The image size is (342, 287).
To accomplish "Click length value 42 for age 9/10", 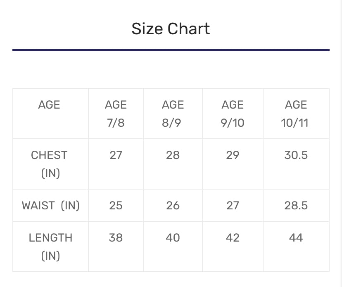I will coord(233,238).
